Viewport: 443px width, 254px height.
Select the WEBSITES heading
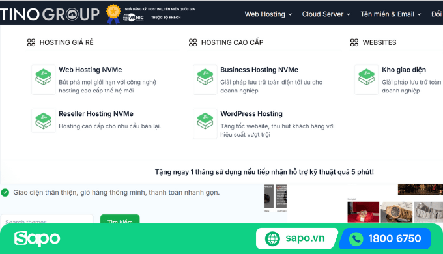[x=379, y=42]
